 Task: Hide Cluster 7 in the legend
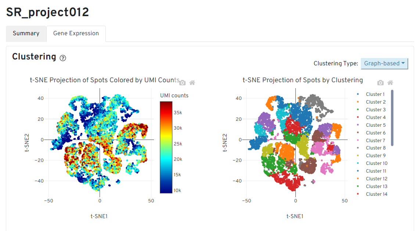[x=375, y=141]
